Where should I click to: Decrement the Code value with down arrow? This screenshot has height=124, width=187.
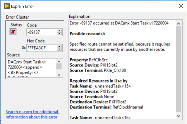click(59, 34)
